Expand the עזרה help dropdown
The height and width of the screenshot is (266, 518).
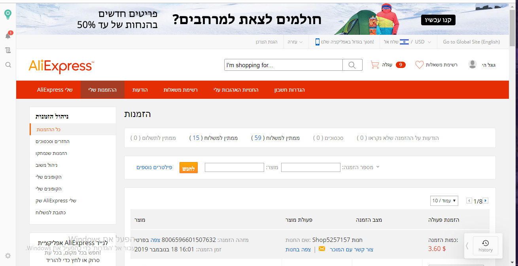[295, 42]
